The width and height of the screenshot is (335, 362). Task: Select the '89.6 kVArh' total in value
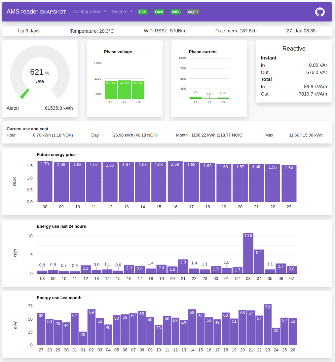coord(316,87)
